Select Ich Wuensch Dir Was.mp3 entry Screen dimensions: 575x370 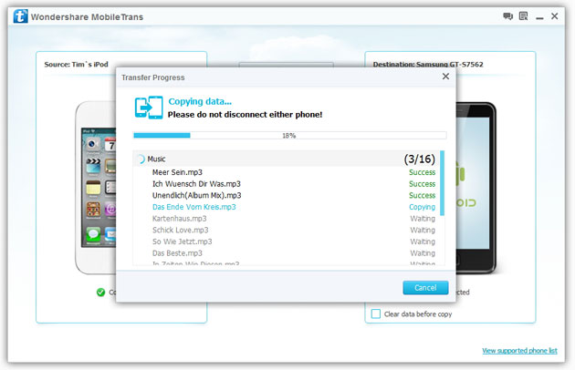pos(196,184)
